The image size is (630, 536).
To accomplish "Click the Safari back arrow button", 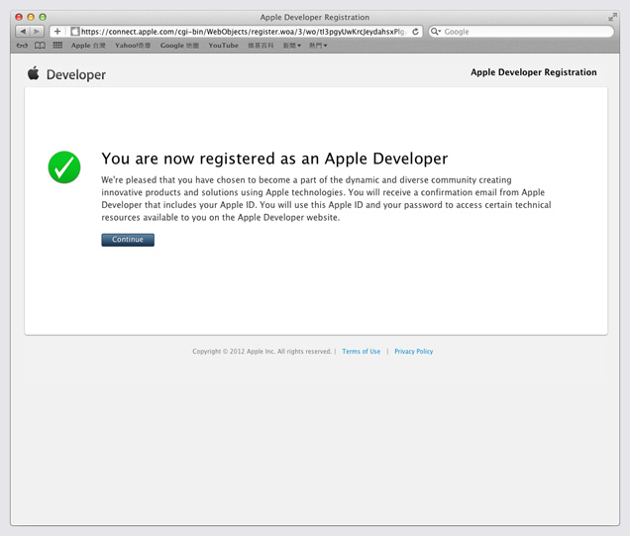I will (x=23, y=32).
